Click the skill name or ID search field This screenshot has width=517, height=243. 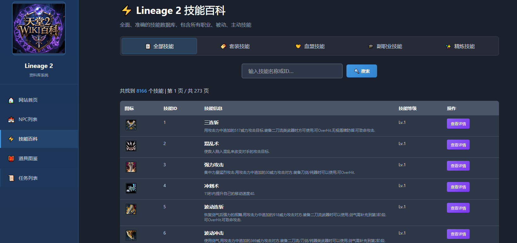[292, 71]
